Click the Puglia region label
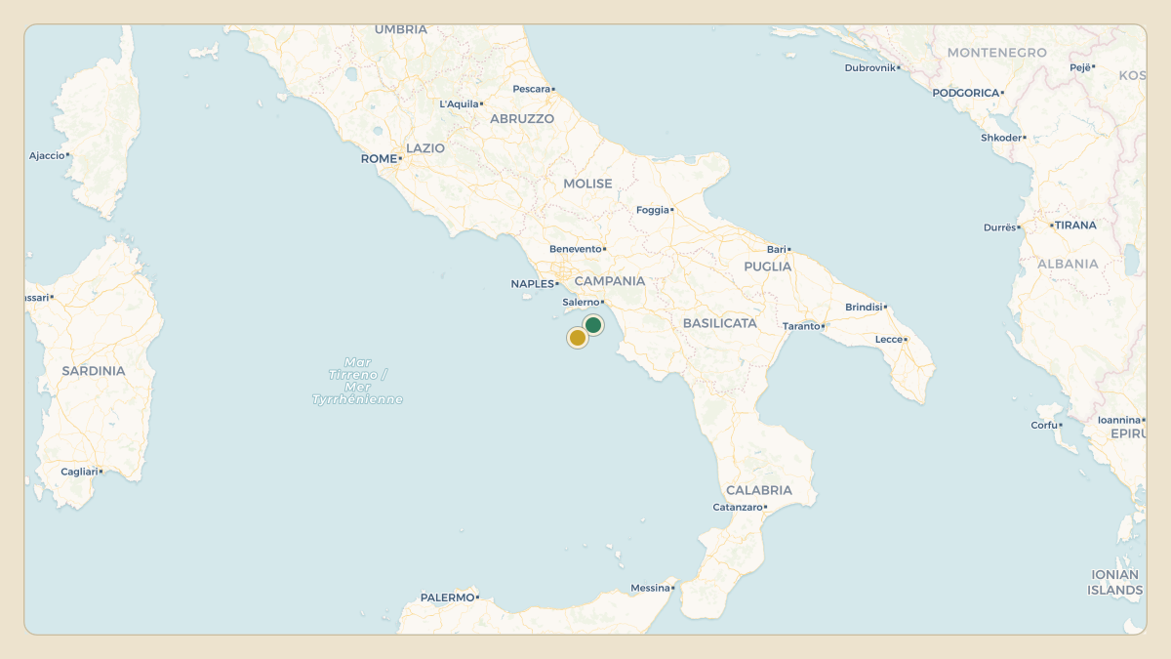The image size is (1171, 659). (768, 267)
